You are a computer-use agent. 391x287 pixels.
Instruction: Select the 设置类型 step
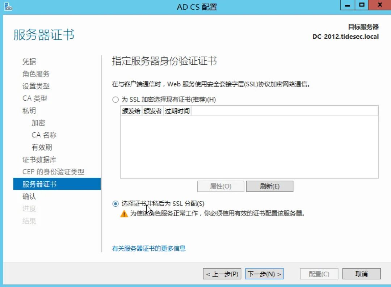click(x=35, y=86)
